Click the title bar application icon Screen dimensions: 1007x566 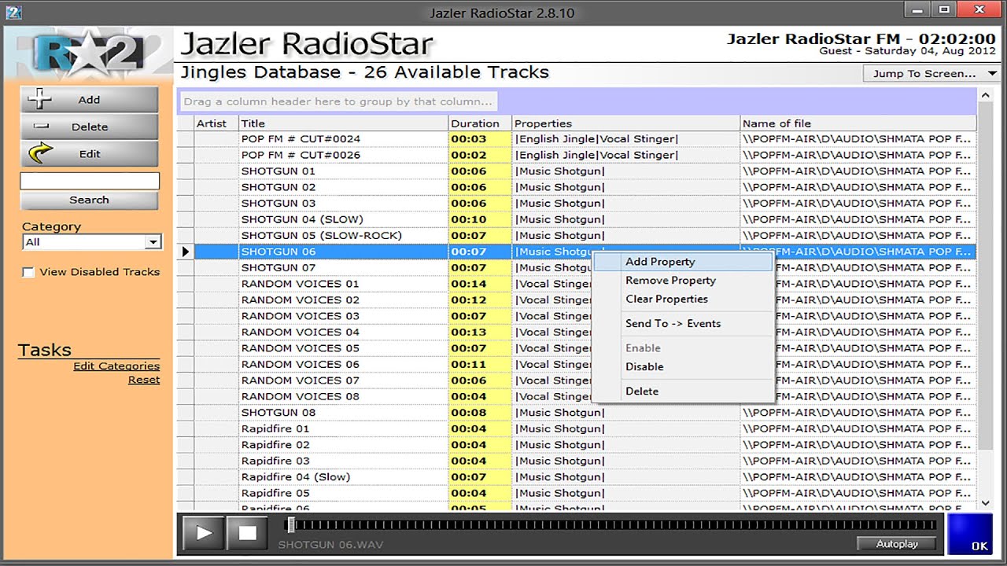13,12
